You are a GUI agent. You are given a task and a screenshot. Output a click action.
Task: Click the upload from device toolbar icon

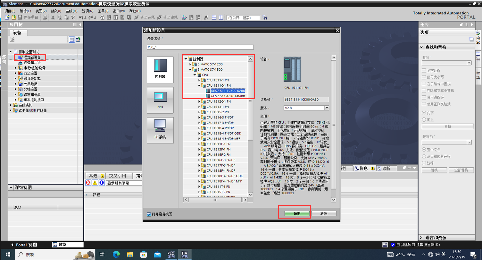[116, 17]
